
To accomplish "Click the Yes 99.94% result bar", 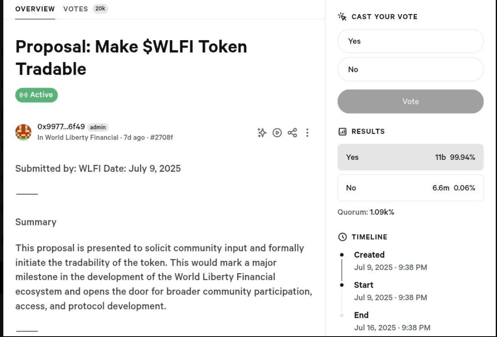I will tap(410, 157).
